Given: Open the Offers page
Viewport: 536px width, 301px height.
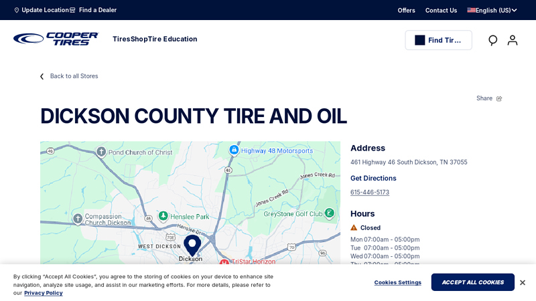Looking at the screenshot, I should (406, 10).
